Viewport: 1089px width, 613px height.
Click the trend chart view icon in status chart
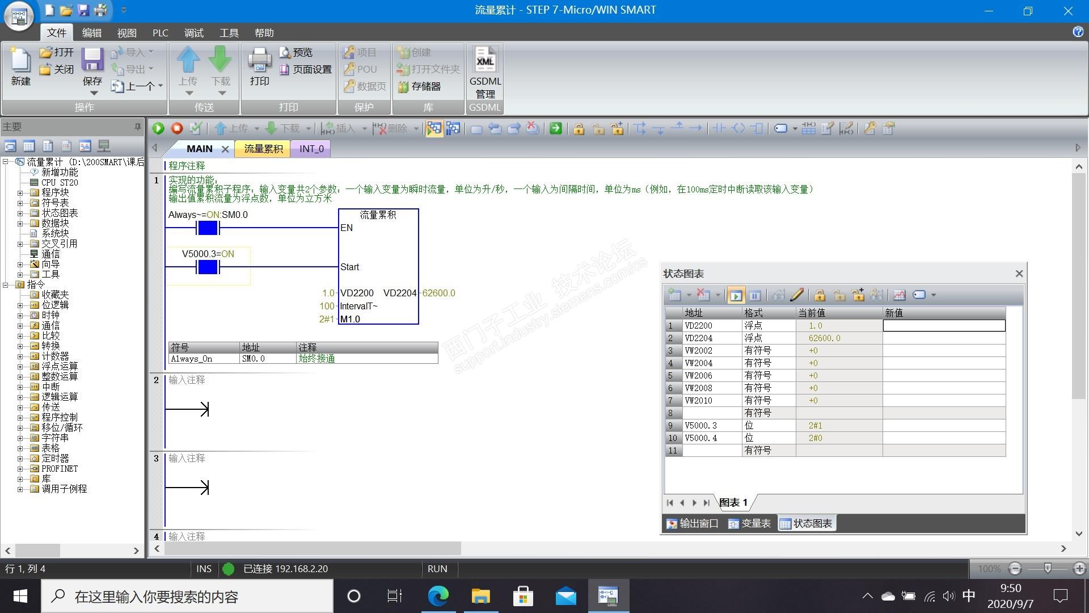tap(899, 295)
